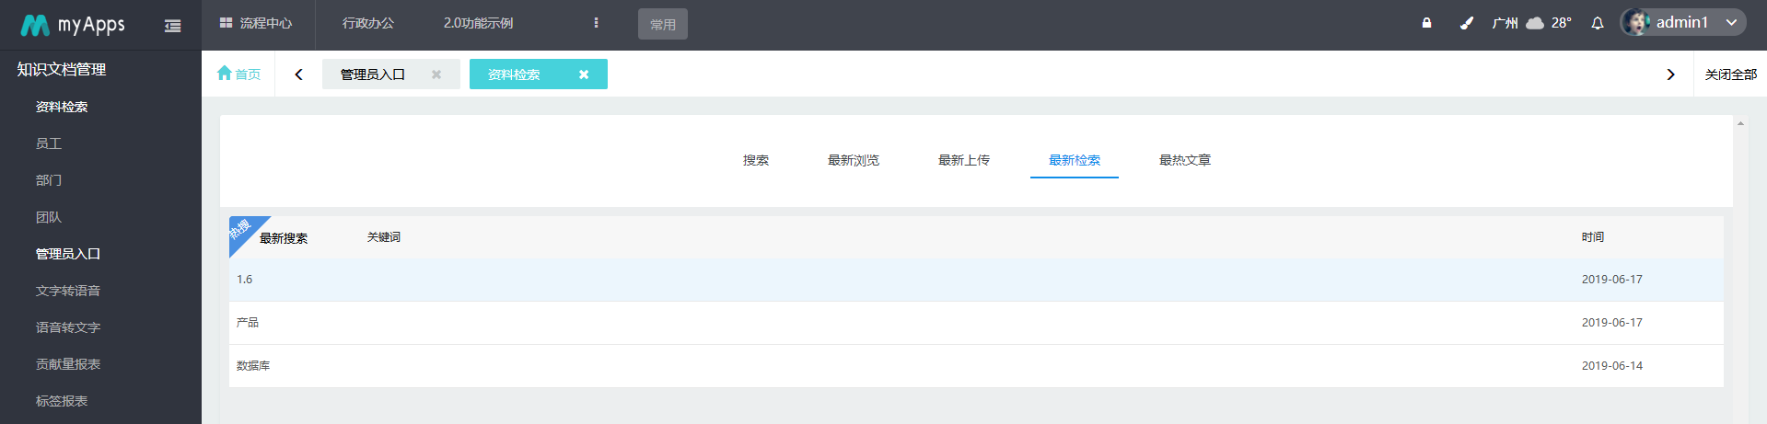Click the lock screen icon
Viewport: 1767px width, 424px height.
[1426, 23]
